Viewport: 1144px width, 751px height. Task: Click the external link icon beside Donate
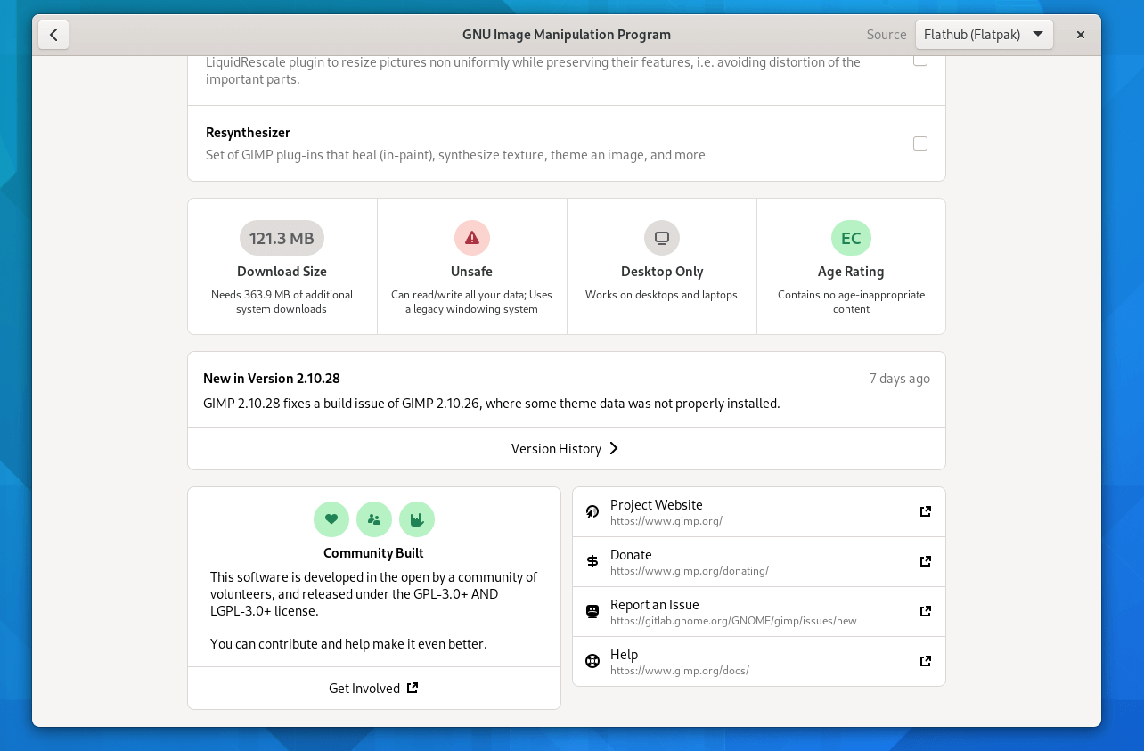pos(925,561)
